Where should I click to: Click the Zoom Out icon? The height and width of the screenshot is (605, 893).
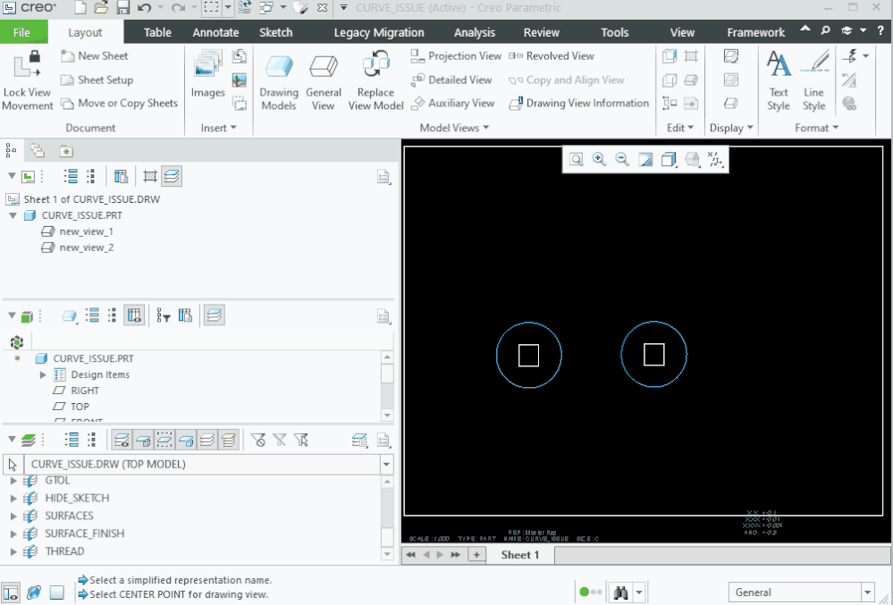pos(622,159)
